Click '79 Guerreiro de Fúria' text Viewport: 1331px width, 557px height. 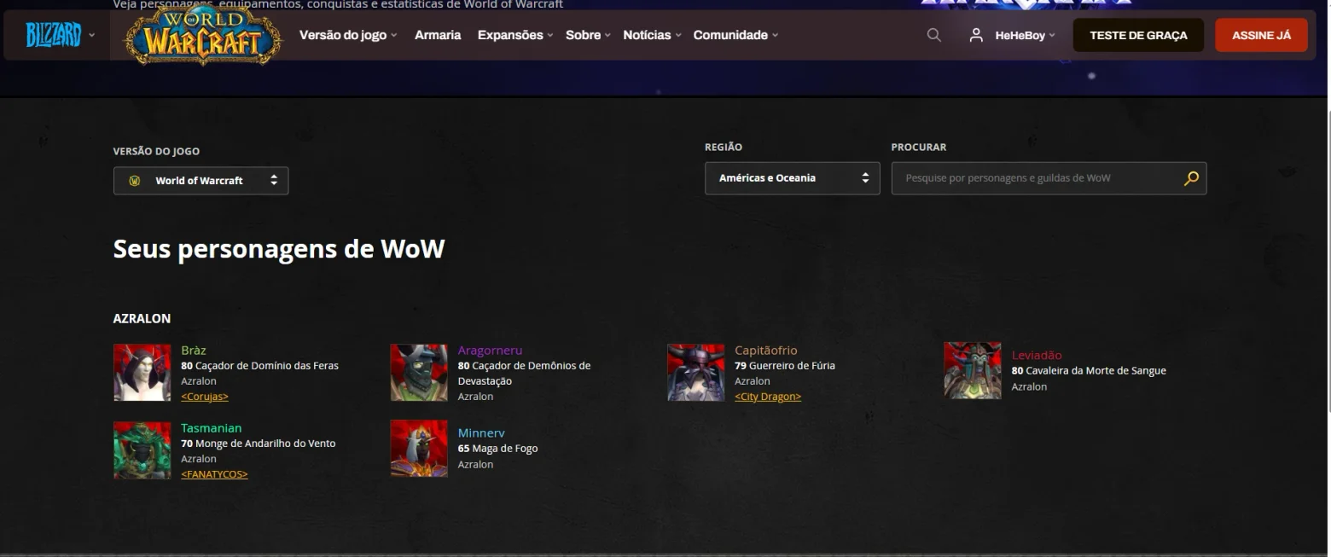(x=785, y=366)
